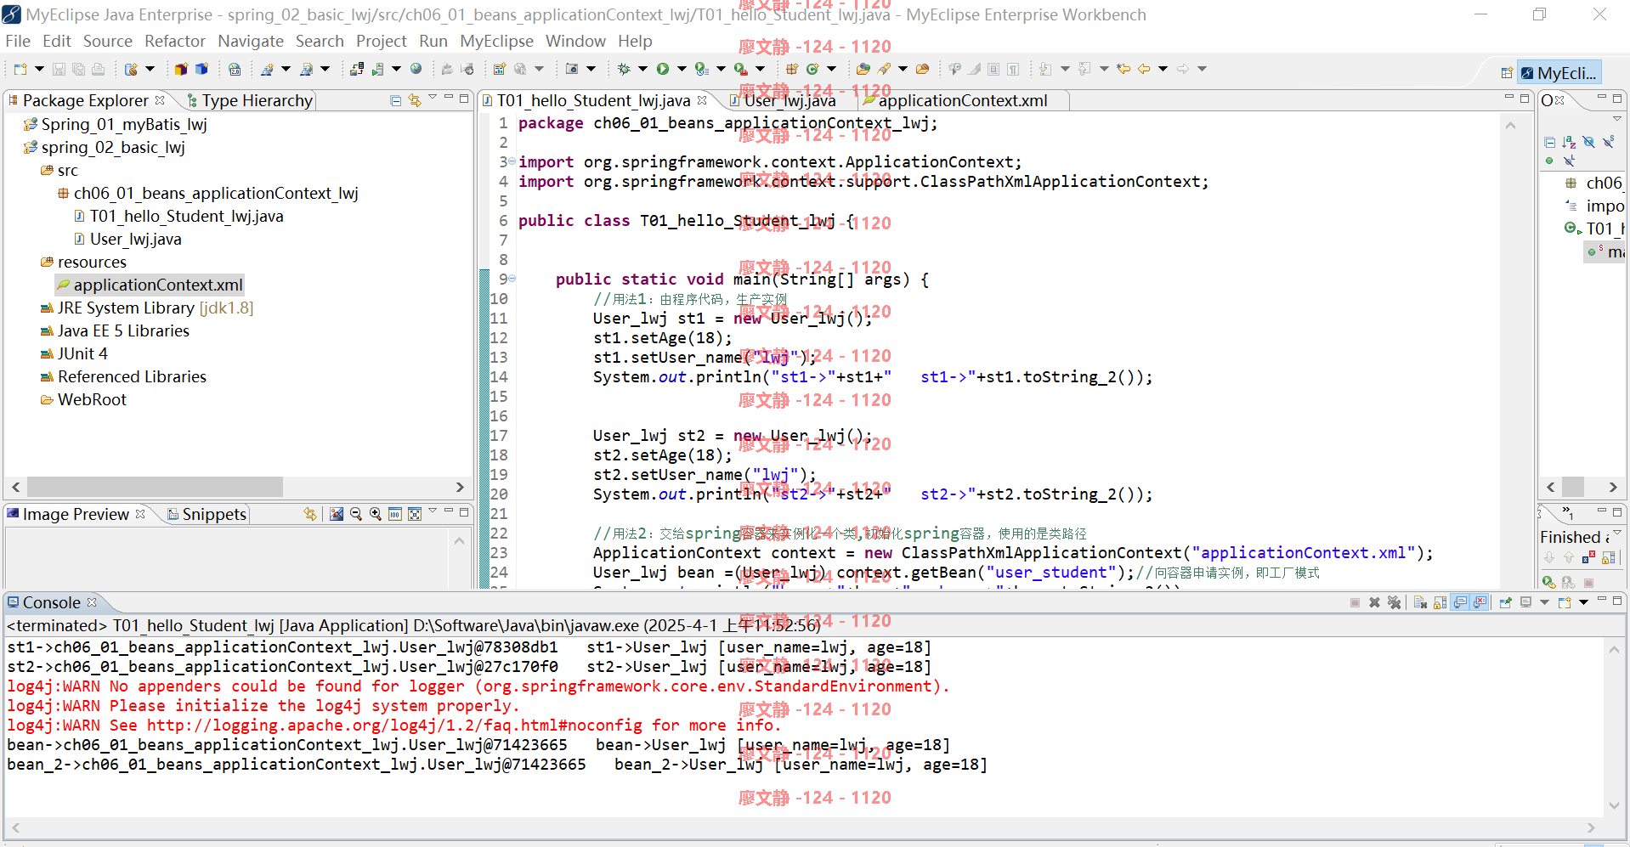This screenshot has height=847, width=1630.
Task: Click the Open Type icon in toolbar
Action: coord(863,69)
